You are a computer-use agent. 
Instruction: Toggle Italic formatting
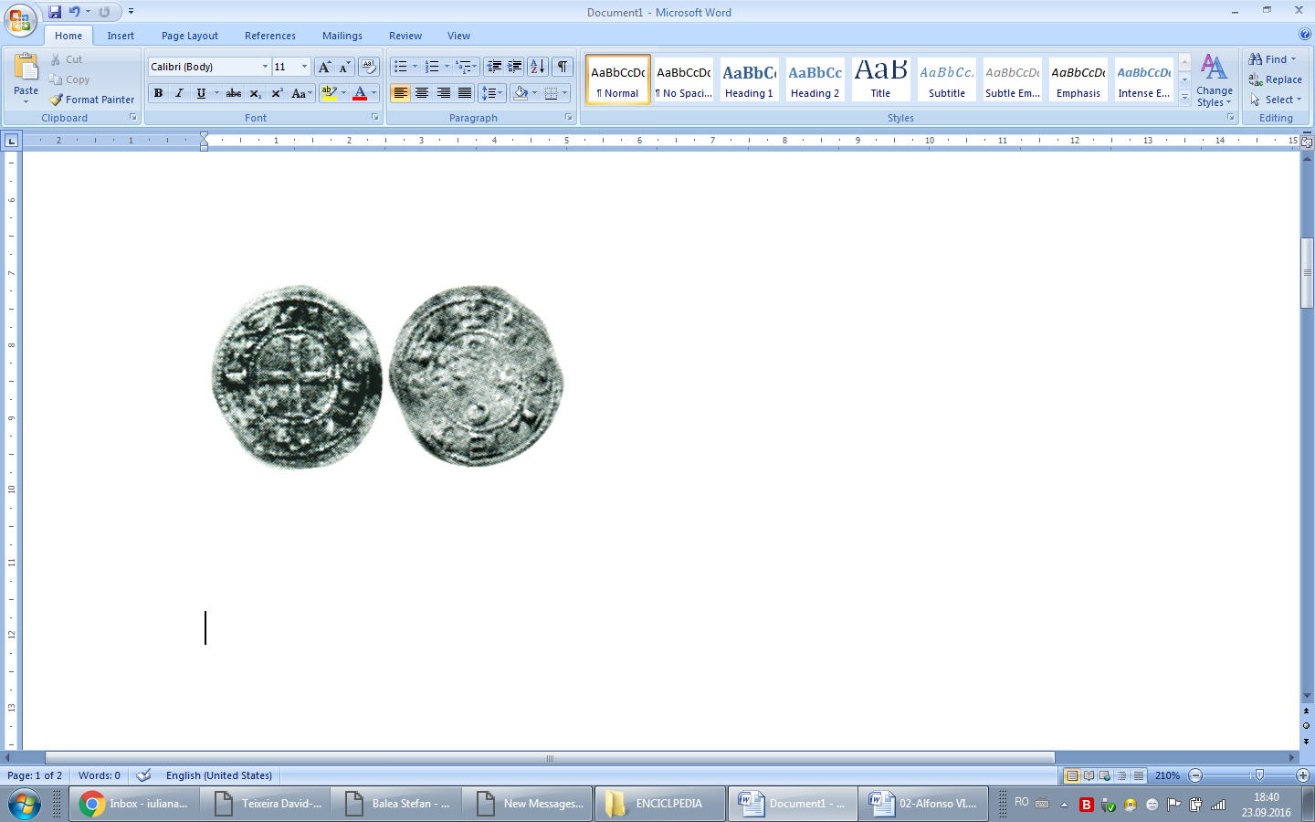coord(180,93)
